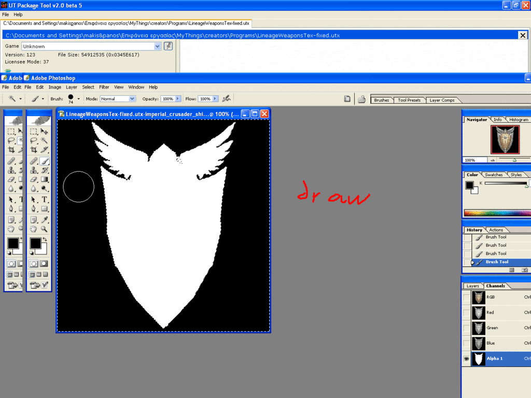Toggle visibility of the Red channel

click(x=467, y=312)
